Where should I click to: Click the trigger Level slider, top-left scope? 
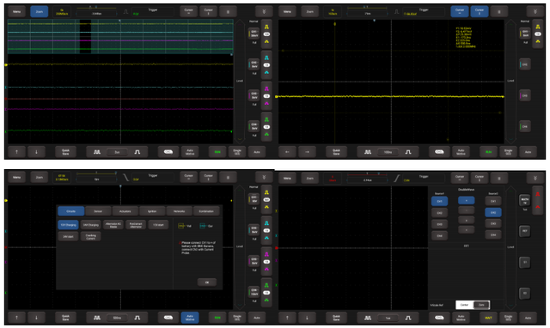[240, 82]
